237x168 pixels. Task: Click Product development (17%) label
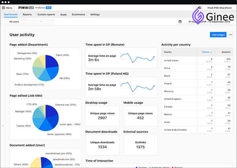point(29,85)
